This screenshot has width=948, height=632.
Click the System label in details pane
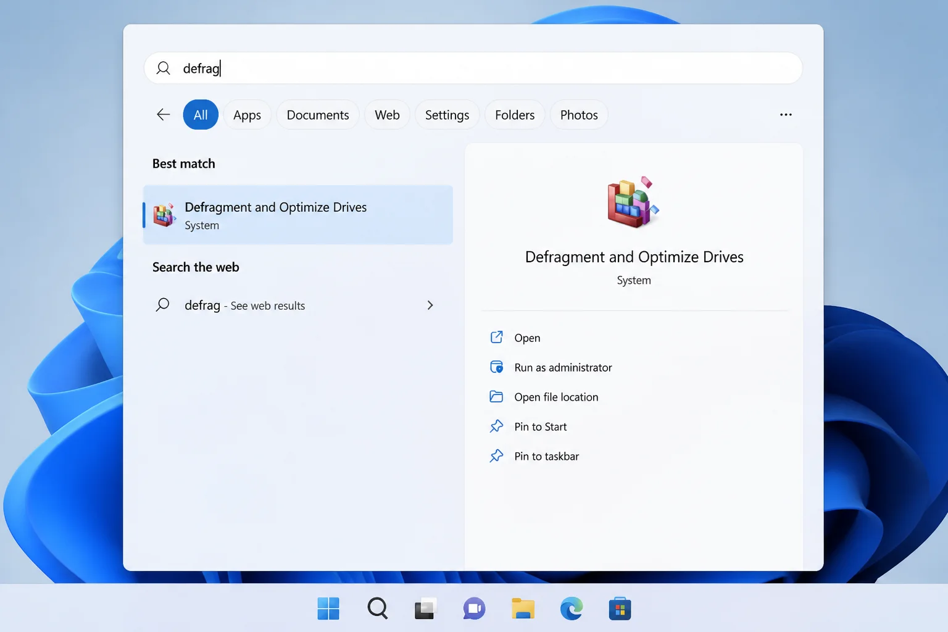(634, 280)
